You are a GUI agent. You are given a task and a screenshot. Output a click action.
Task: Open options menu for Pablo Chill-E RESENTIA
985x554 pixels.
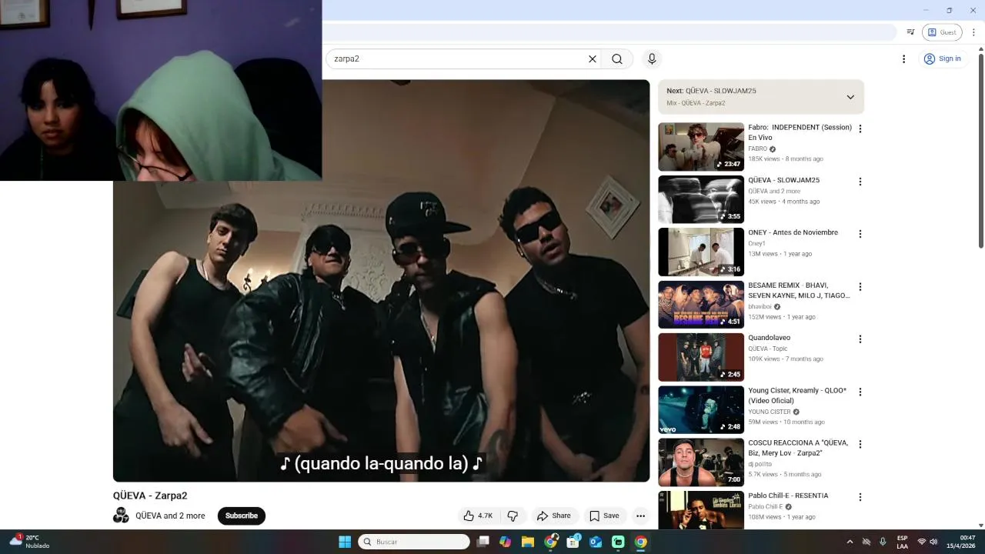860,497
